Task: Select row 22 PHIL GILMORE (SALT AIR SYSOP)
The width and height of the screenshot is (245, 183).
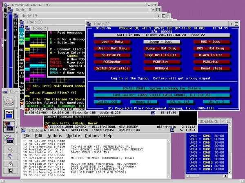Action: click(x=75, y=172)
